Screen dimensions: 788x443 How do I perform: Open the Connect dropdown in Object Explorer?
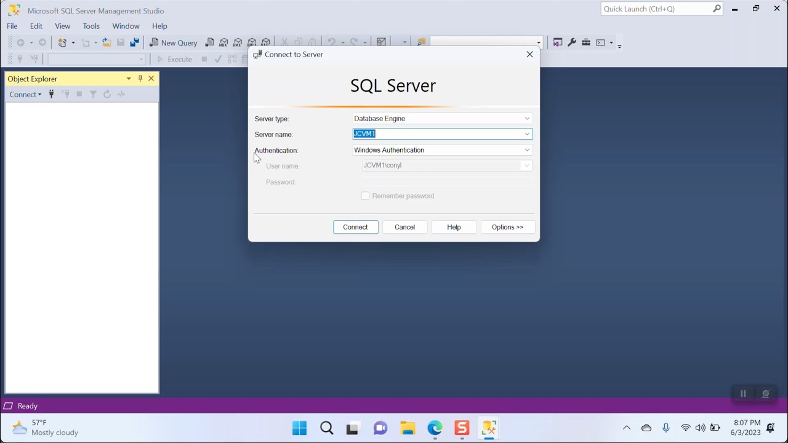tap(25, 94)
